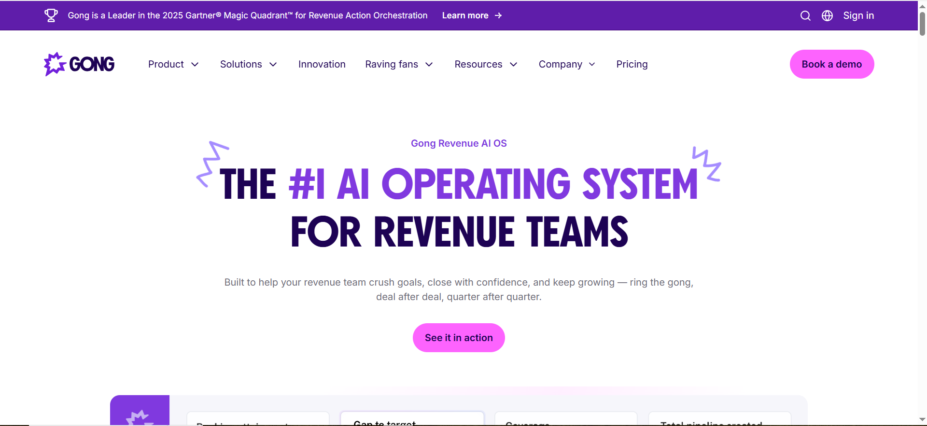The image size is (927, 426).
Task: Expand the Product menu chevron
Action: 195,65
